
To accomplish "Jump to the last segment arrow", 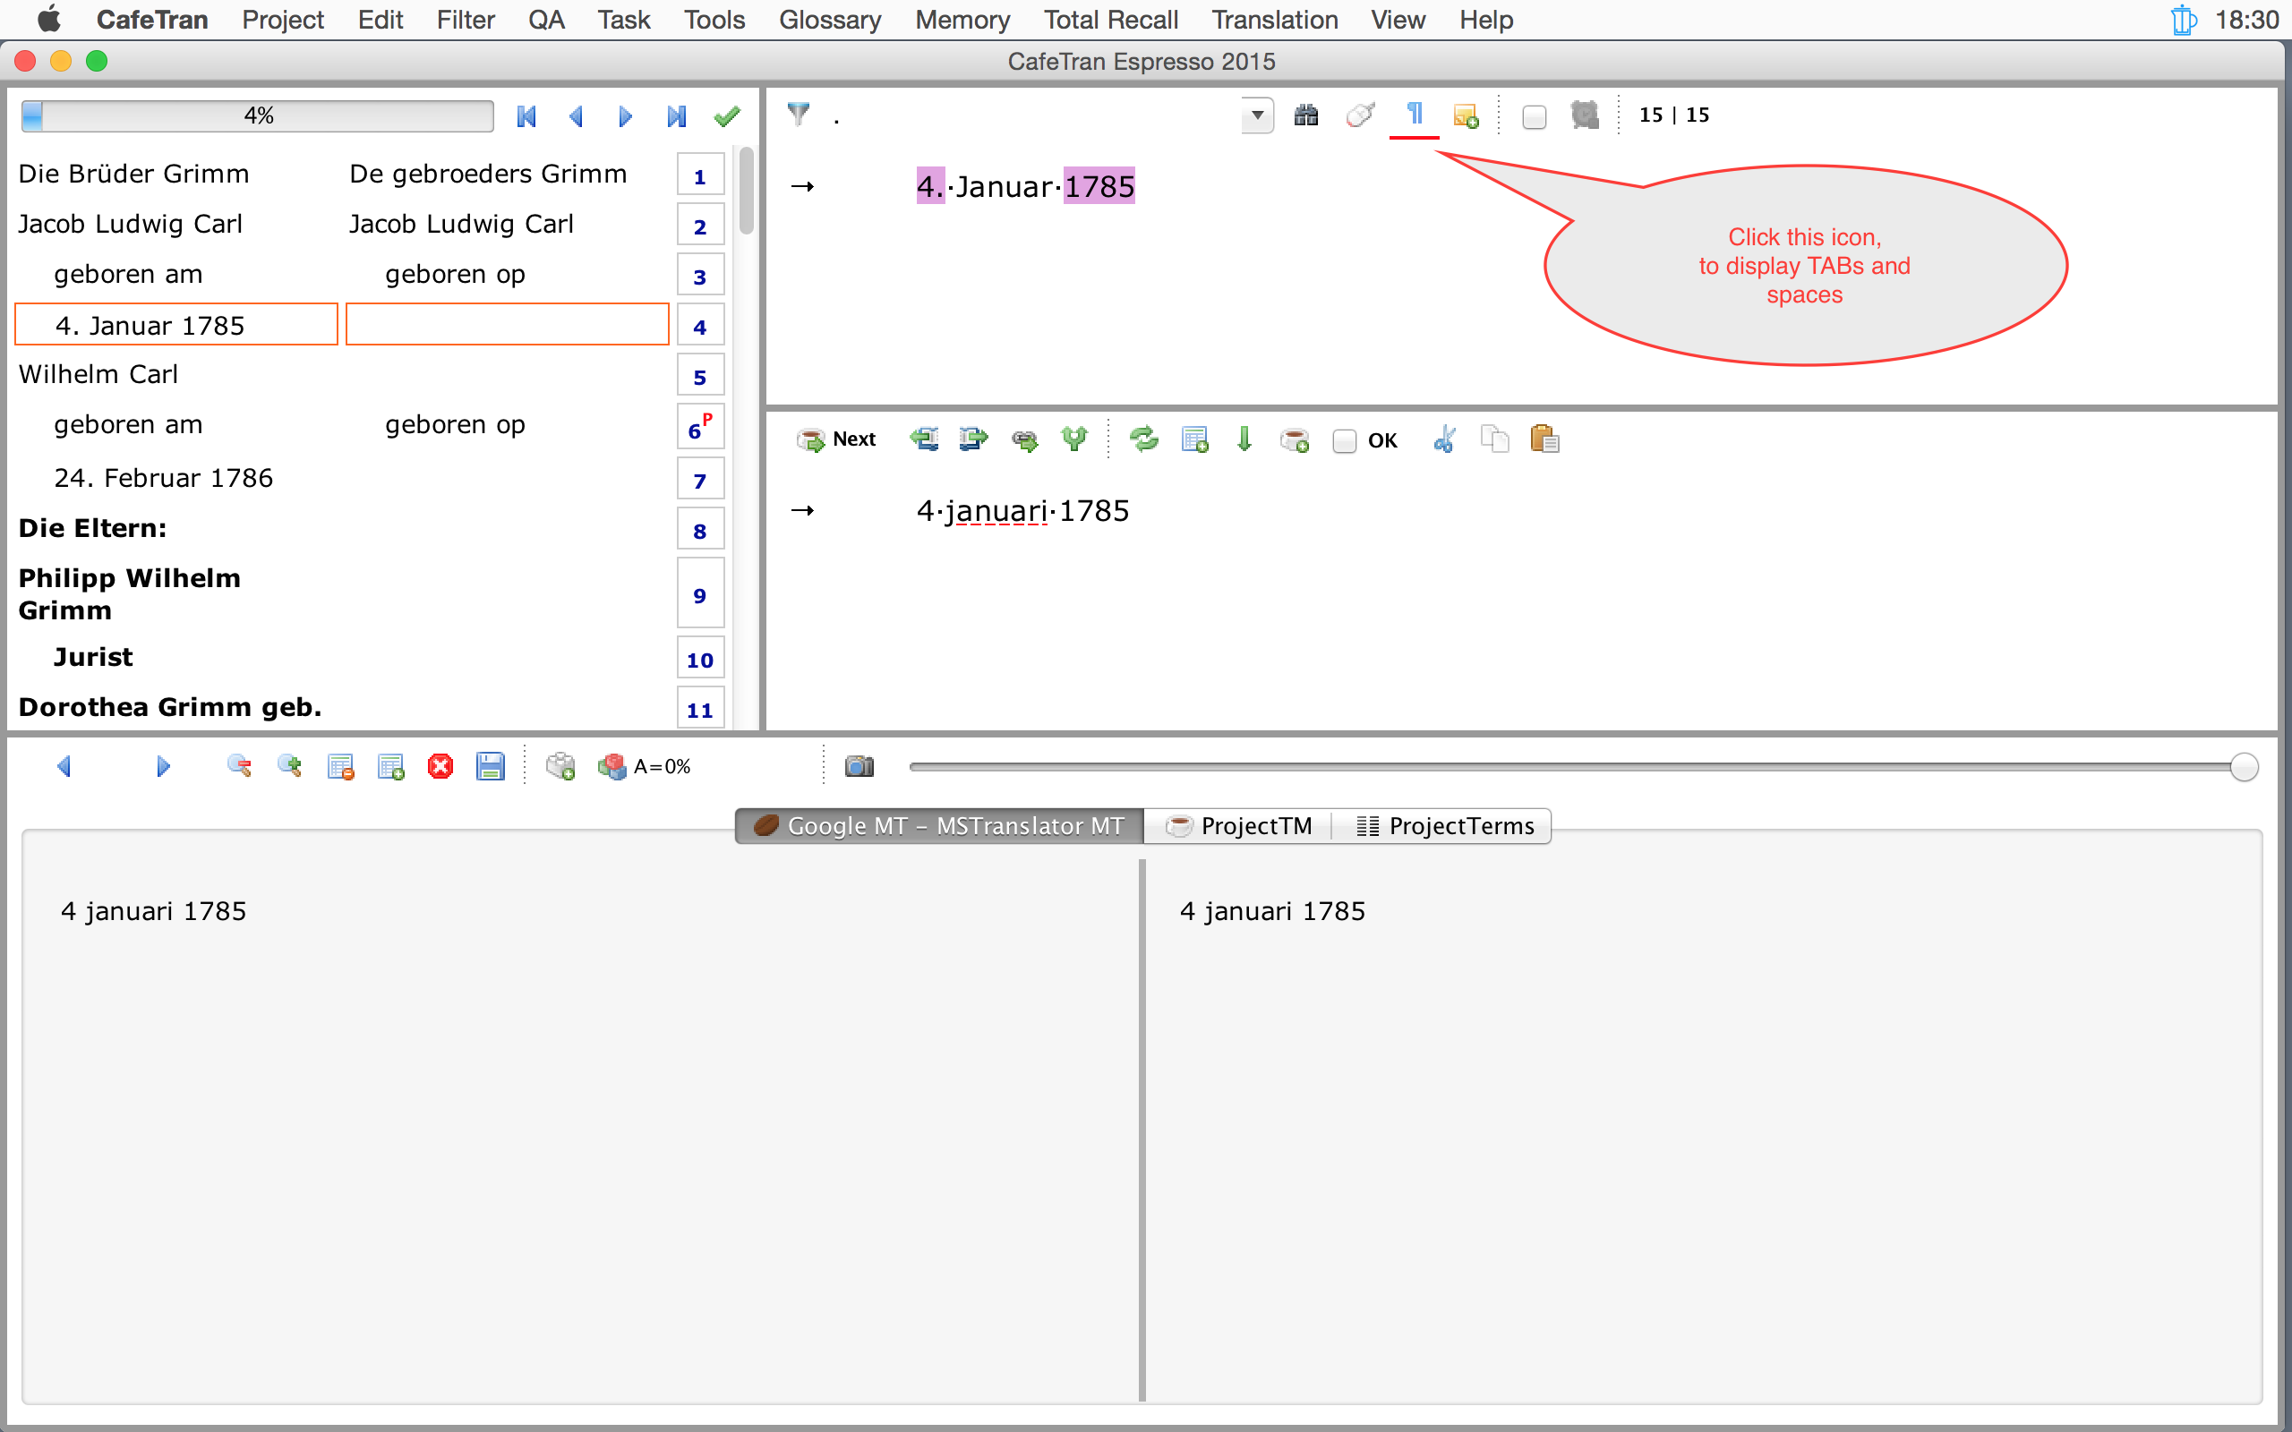I will coord(675,116).
